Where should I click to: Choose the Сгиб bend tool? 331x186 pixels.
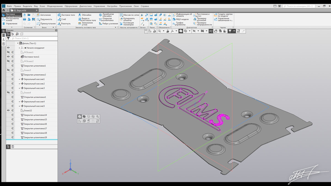click(x=62, y=19)
